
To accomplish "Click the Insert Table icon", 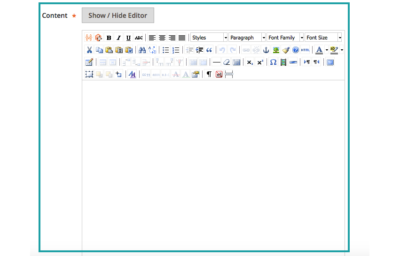I will (x=236, y=62).
